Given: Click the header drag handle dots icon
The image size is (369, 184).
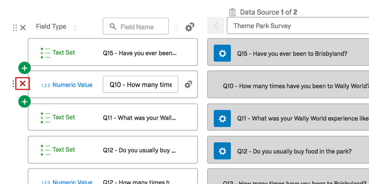Looking at the screenshot, I should [15, 27].
